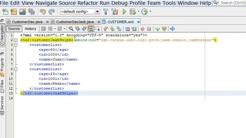Click Clean and Build Project icon
This screenshot has width=246, height=138.
click(x=115, y=11)
